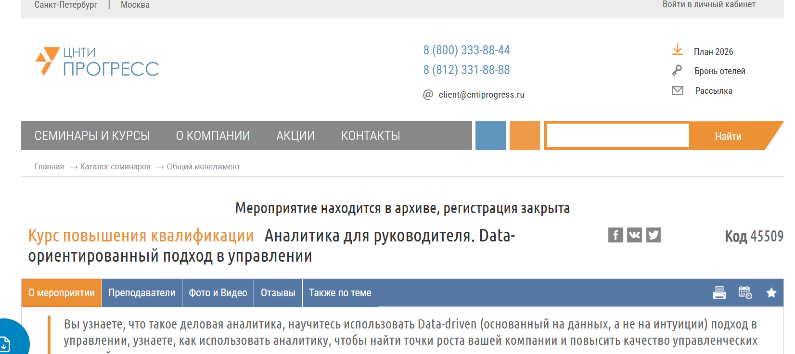Click the Twitter share icon
The height and width of the screenshot is (354, 795).
point(653,235)
